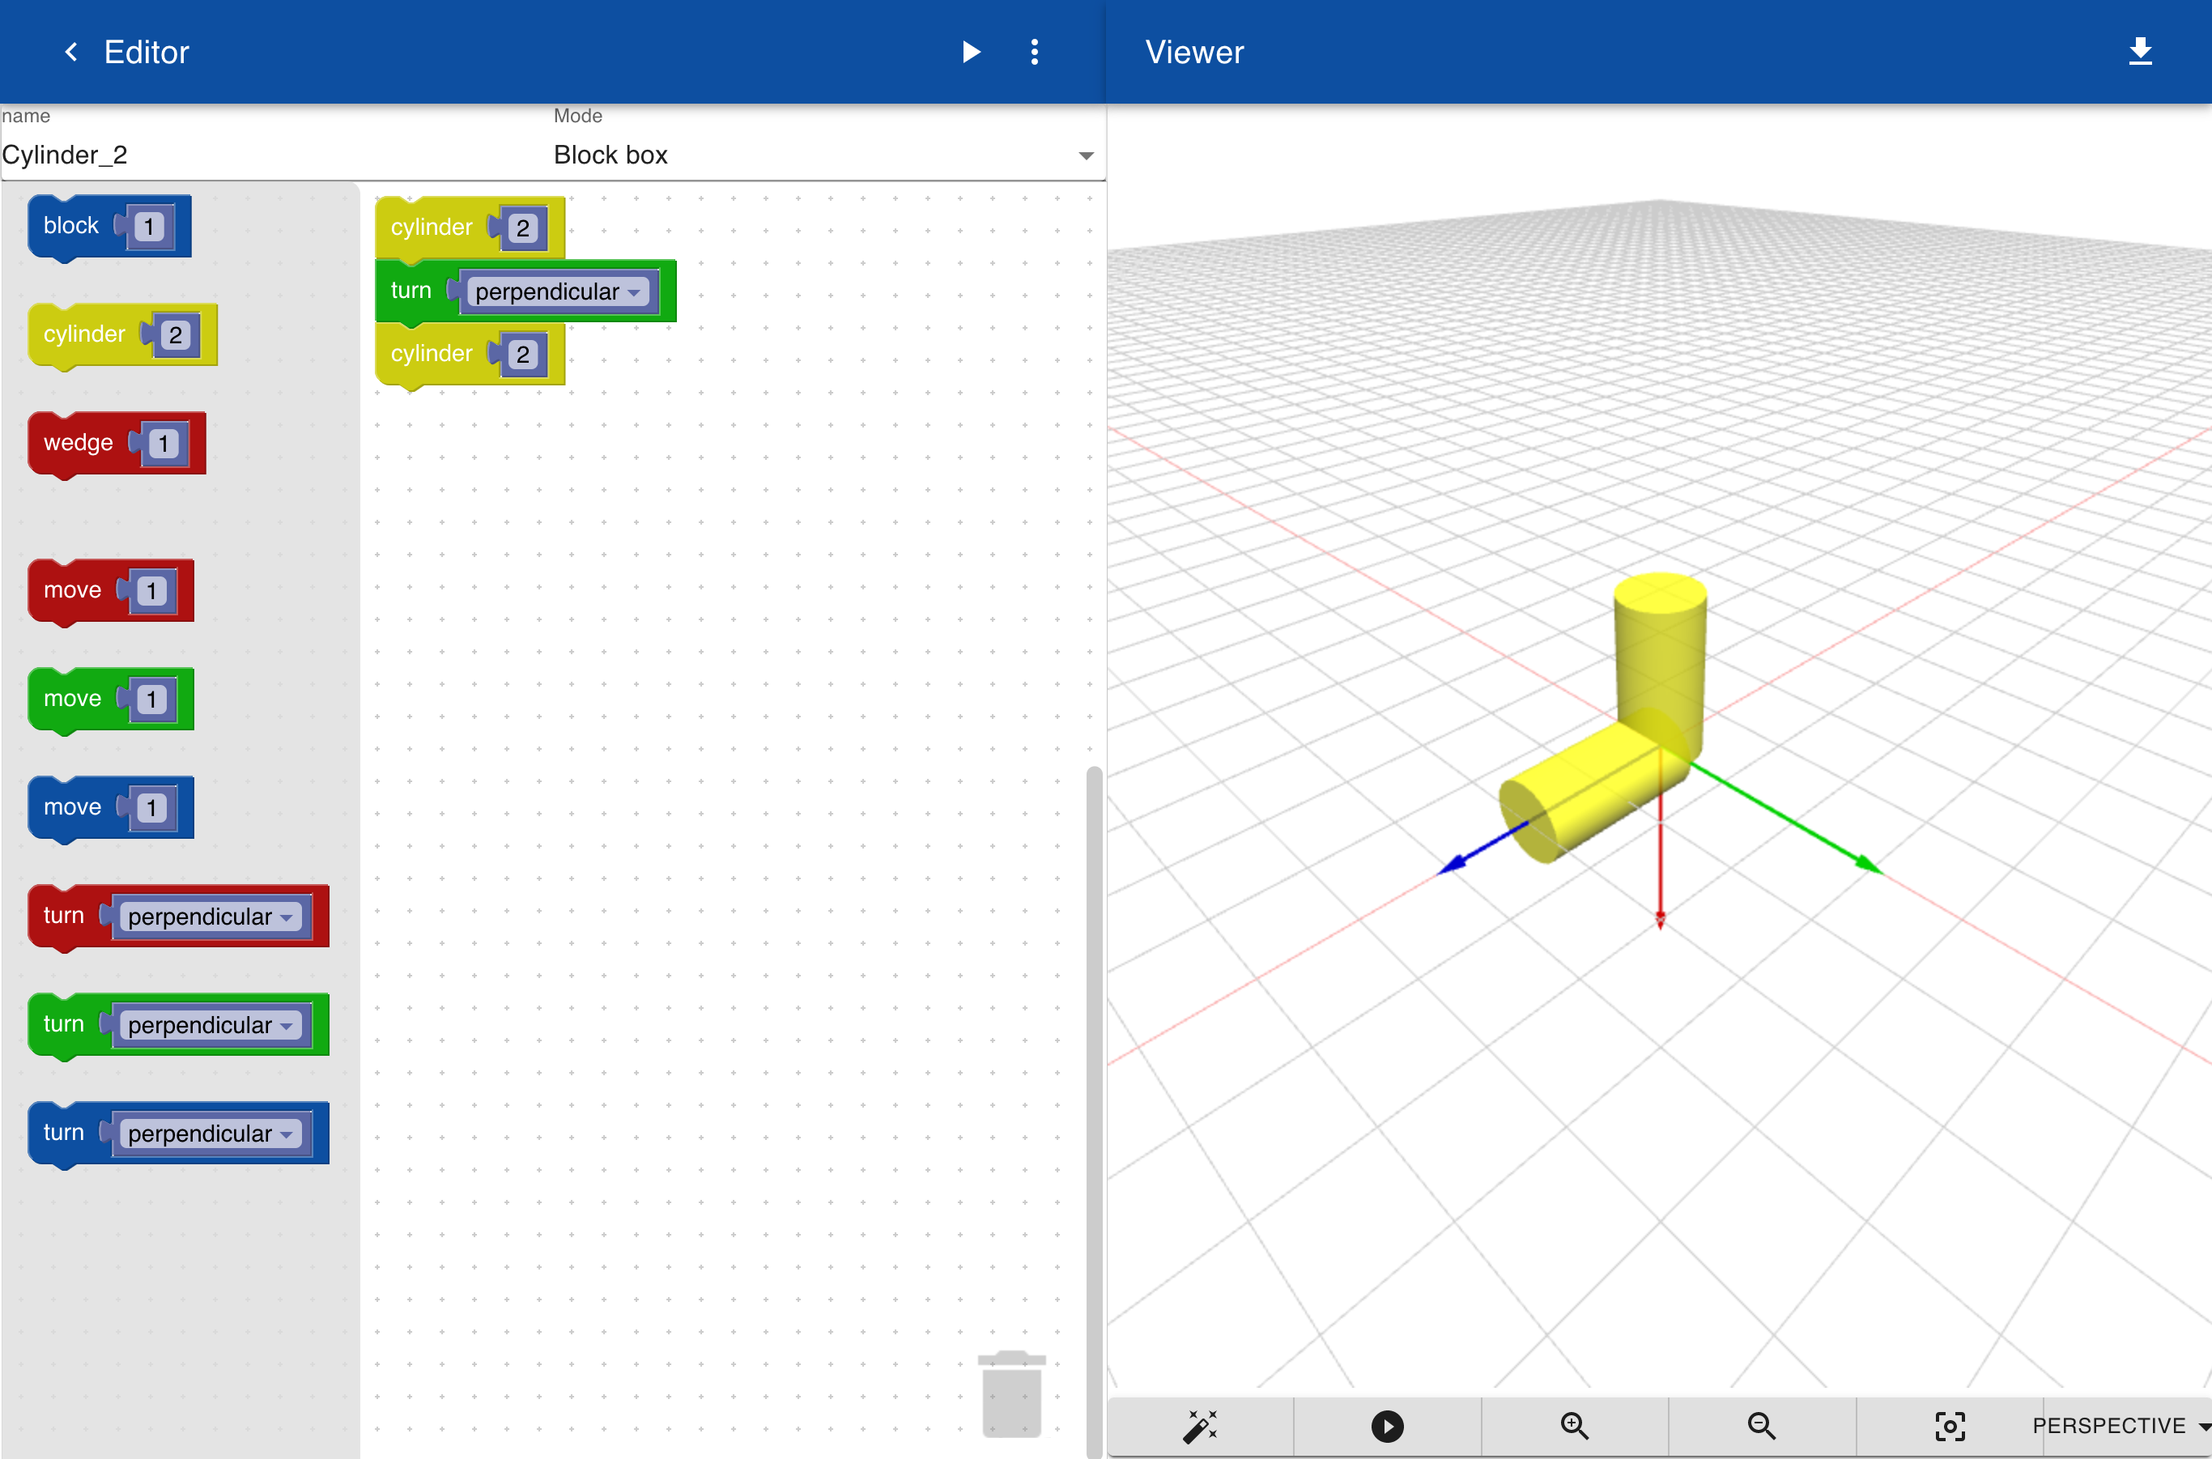The image size is (2212, 1459).
Task: Open the Editor three-dot overflow menu
Action: (1034, 52)
